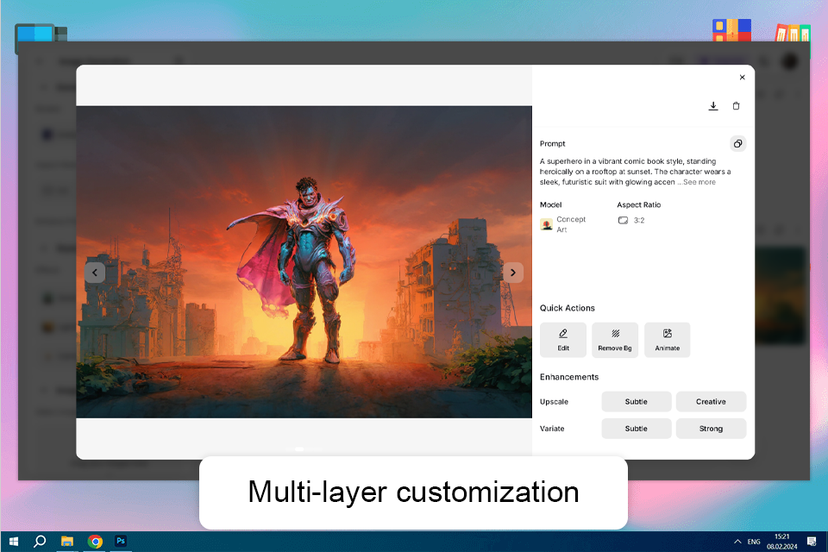Open the taskbar clock and date
This screenshot has width=828, height=552.
click(x=782, y=542)
